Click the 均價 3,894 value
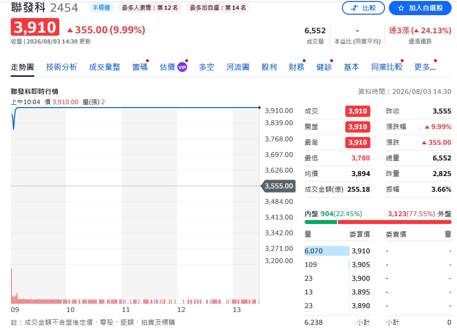Viewport: 457px width, 334px height. (x=361, y=174)
